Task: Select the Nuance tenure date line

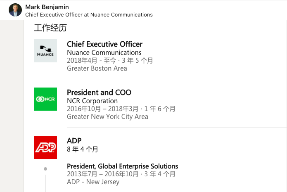Action: coord(110,60)
